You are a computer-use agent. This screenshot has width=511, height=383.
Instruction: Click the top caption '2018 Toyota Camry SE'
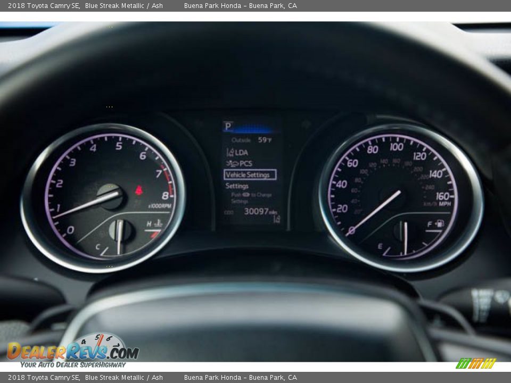point(44,5)
